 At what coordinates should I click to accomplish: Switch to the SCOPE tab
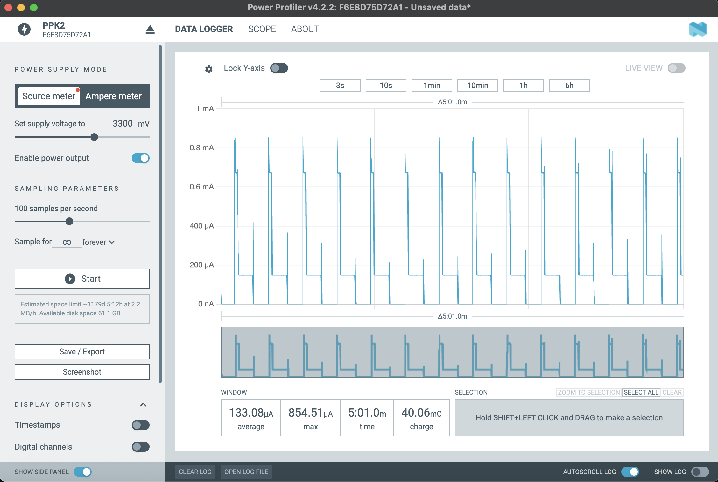click(262, 29)
